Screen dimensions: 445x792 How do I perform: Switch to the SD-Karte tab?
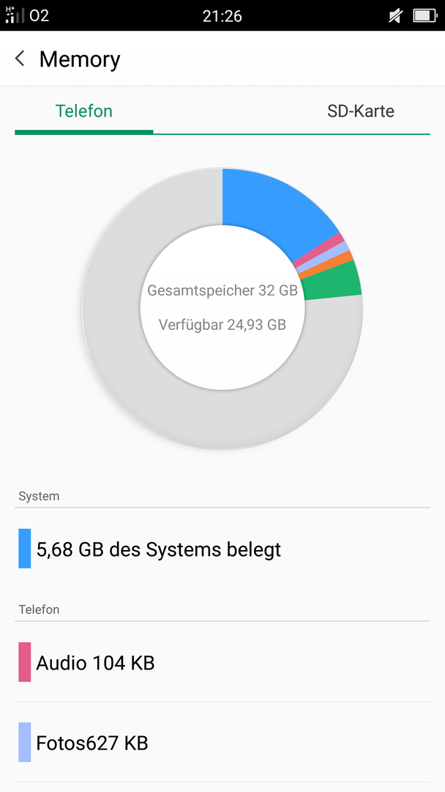pos(360,111)
